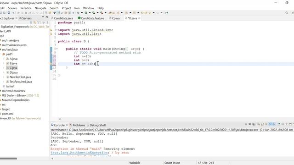Image resolution: width=294 pixels, height=165 pixels.
Task: Select pom.xml in Project Explorer
Action: tap(7, 114)
